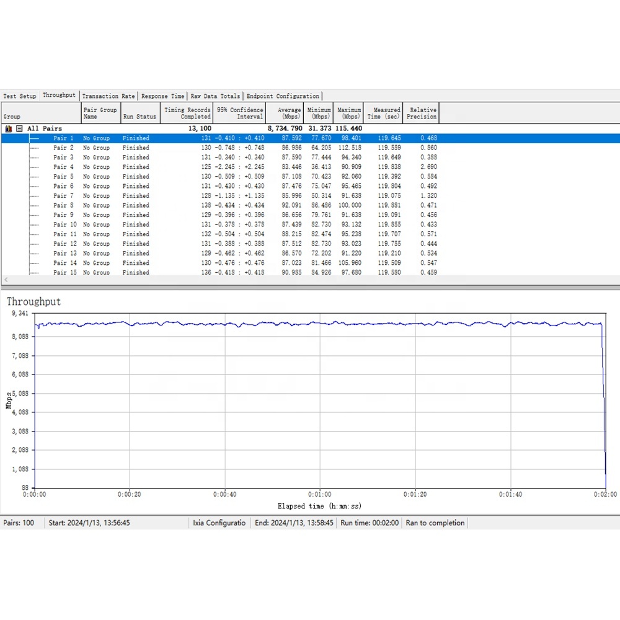Click the Run Status column header

pyautogui.click(x=140, y=113)
